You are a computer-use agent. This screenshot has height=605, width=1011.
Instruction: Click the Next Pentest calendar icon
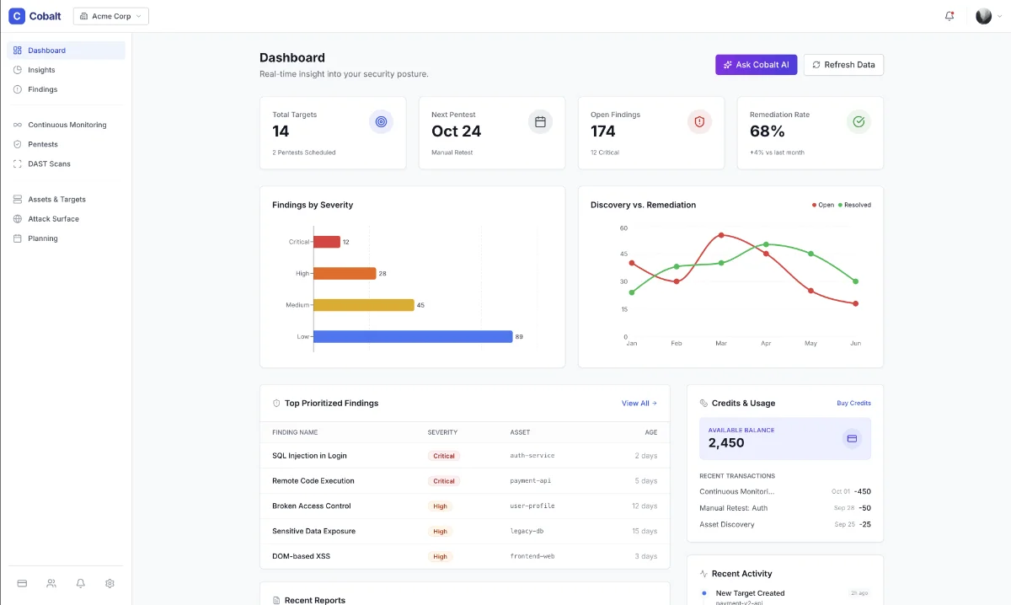[541, 122]
